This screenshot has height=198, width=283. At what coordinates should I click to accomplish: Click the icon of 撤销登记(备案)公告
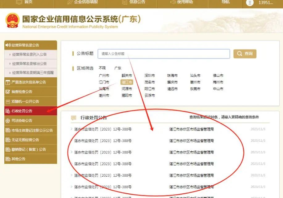tap(8, 149)
